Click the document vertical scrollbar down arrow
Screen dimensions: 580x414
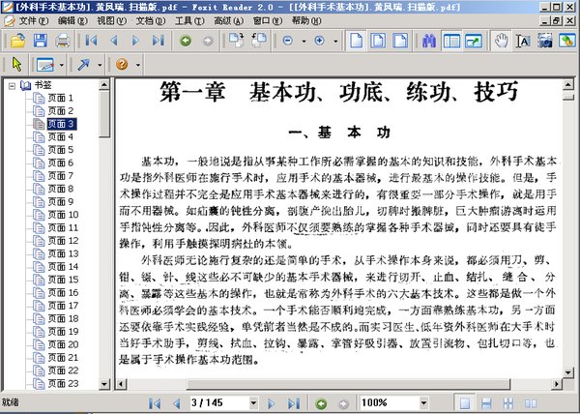pos(568,372)
